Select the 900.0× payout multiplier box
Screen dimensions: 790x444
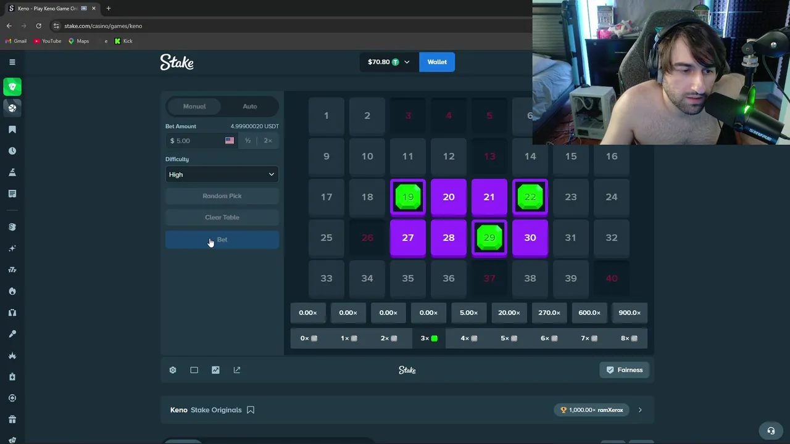[630, 313]
